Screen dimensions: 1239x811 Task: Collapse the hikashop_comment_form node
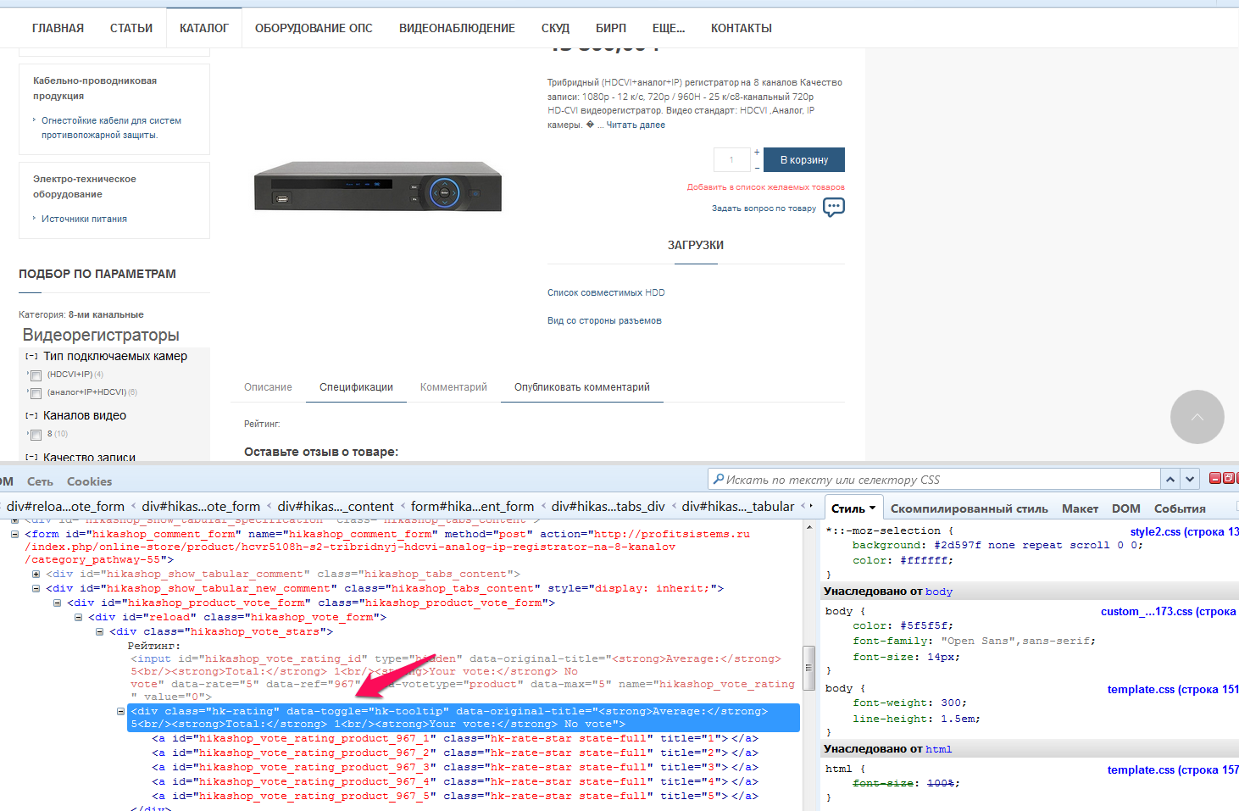tap(14, 534)
